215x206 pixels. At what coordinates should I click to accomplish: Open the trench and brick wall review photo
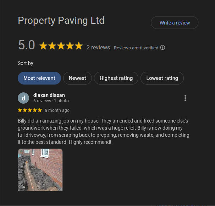[x=40, y=170]
